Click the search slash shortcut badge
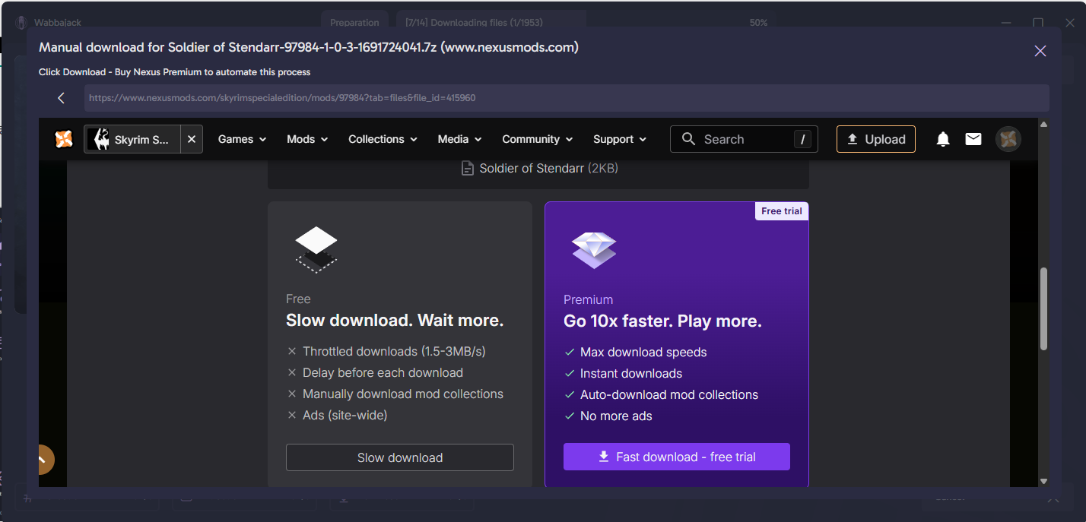 tap(802, 139)
